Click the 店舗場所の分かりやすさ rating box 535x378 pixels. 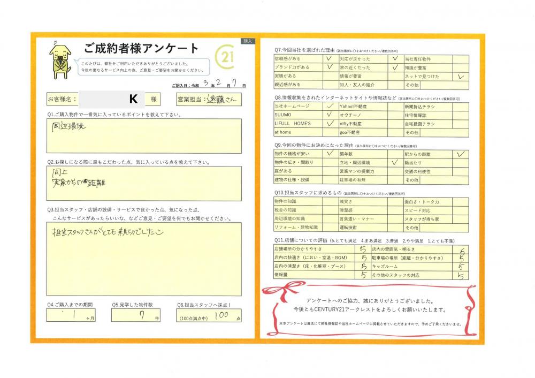click(363, 250)
